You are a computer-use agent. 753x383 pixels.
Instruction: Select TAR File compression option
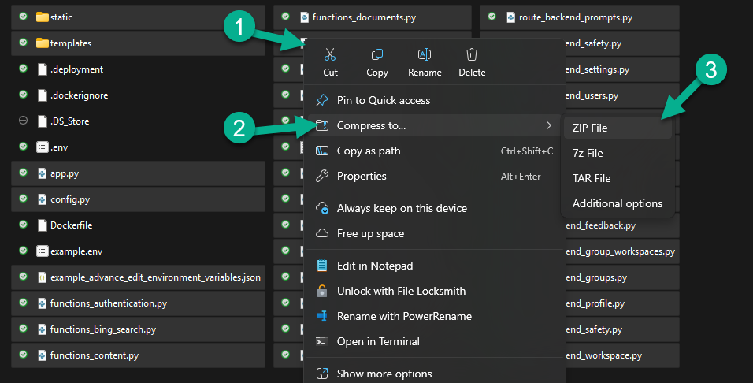pos(592,178)
